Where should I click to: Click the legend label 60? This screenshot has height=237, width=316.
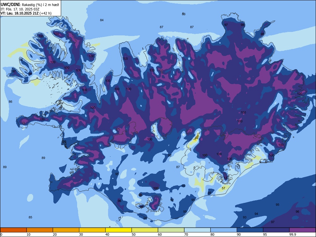pyautogui.click(x=160, y=234)
